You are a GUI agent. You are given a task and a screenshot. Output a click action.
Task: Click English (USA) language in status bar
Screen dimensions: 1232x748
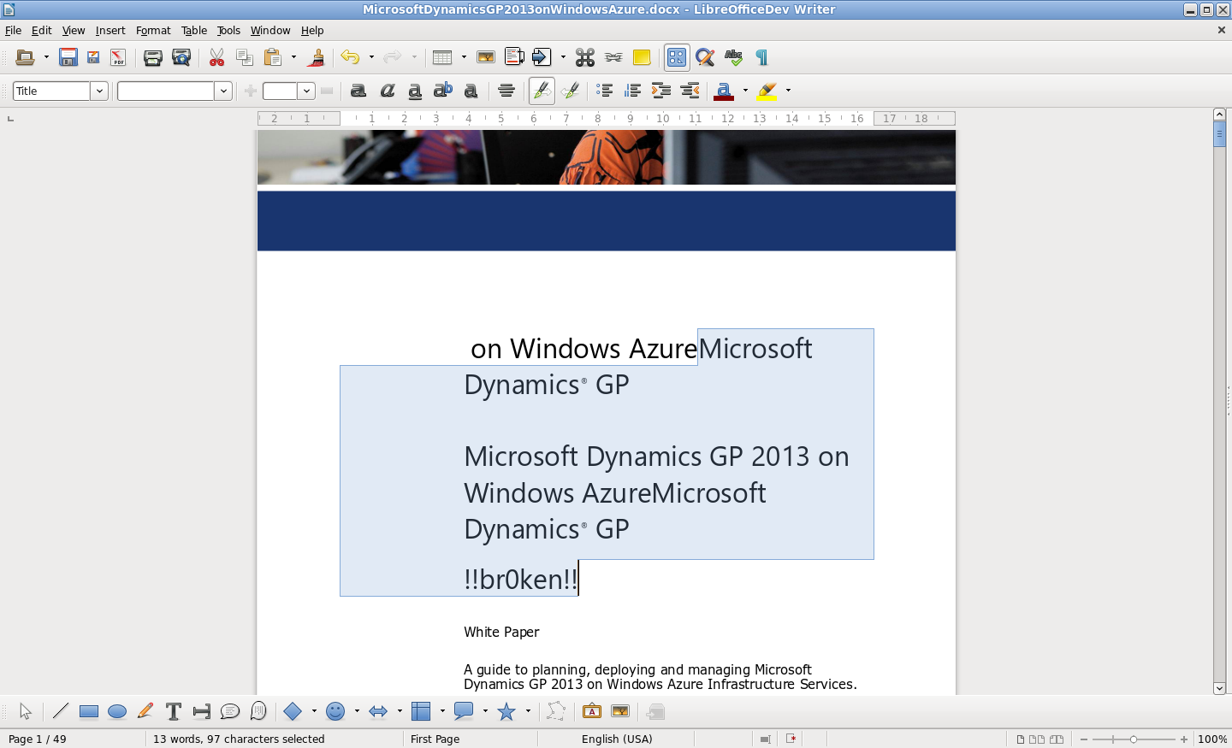616,739
